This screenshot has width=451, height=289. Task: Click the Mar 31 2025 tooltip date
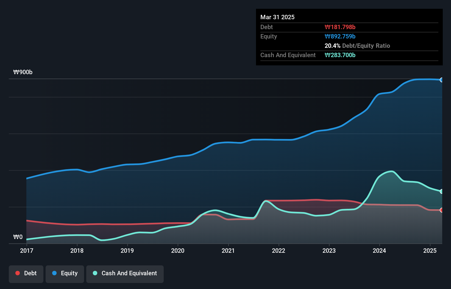277,17
